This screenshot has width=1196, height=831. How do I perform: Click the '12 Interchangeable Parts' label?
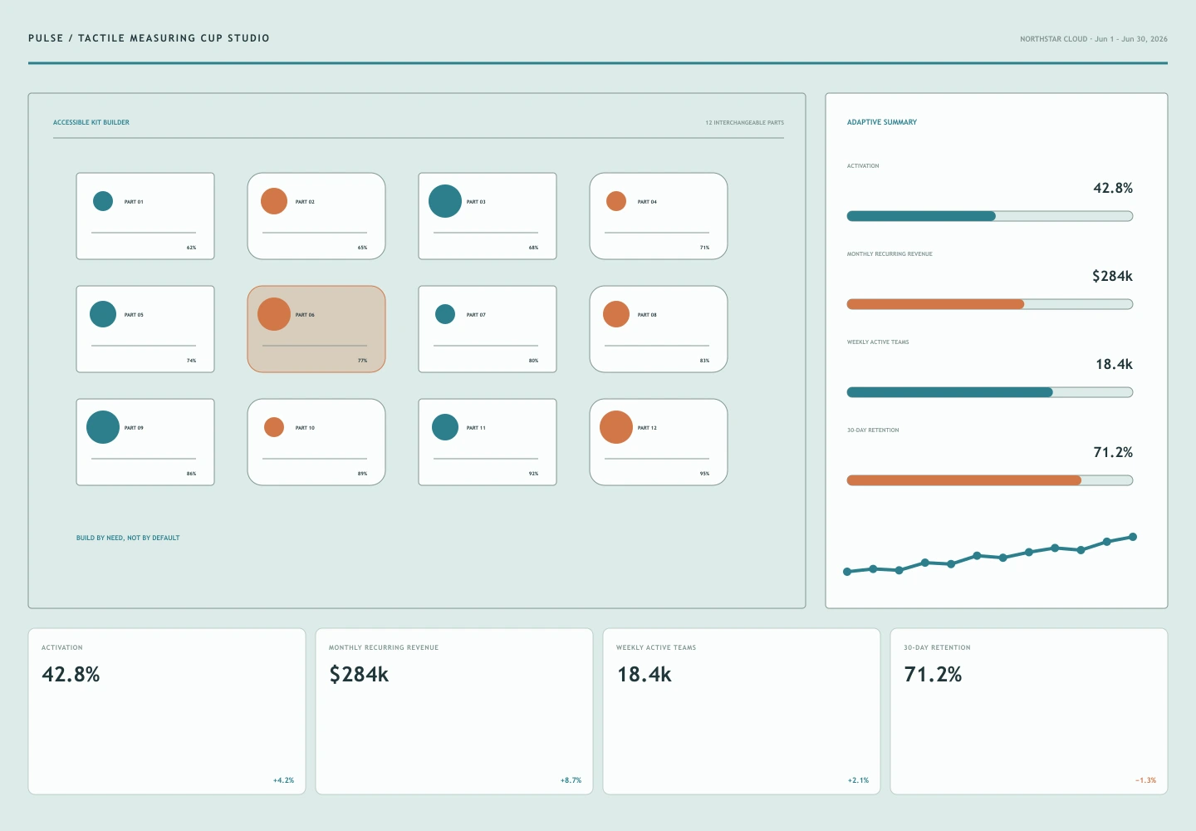(744, 122)
